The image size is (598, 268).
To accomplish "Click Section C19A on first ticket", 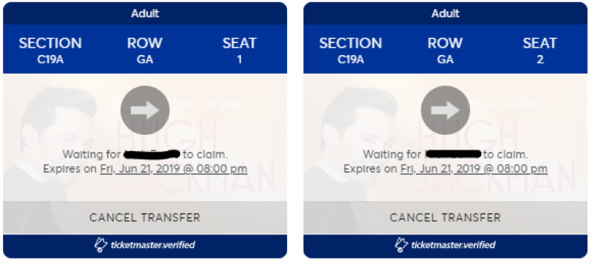I will pyautogui.click(x=51, y=50).
